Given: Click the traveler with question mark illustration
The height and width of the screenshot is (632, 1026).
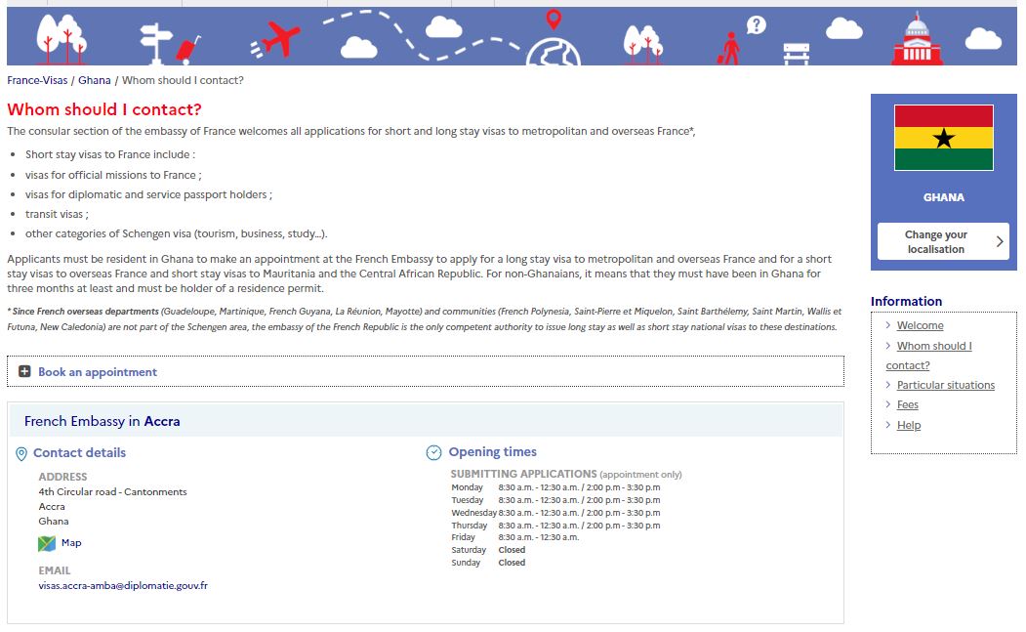Looking at the screenshot, I should coord(741,41).
